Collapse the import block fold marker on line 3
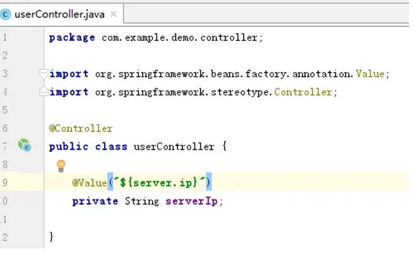Viewport: 413px width, 253px height. point(43,74)
